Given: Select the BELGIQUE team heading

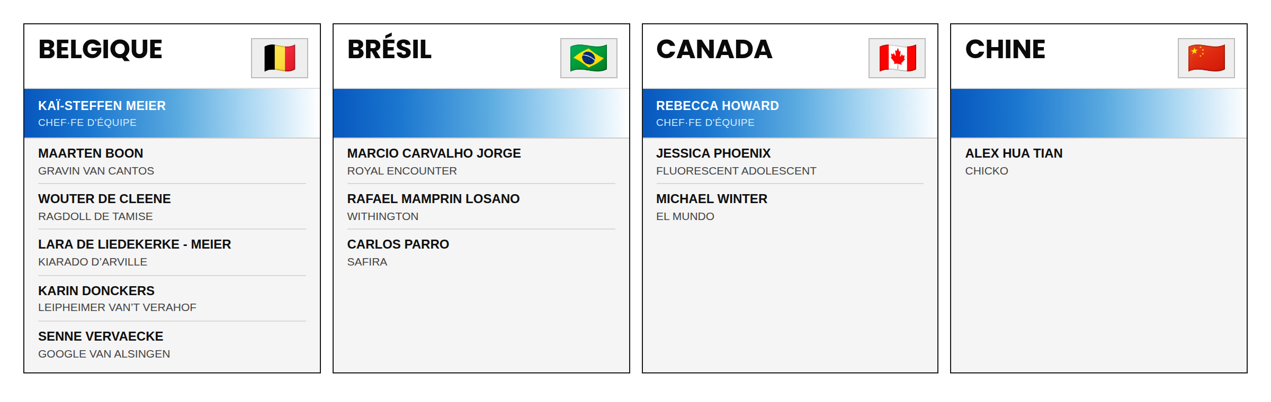Looking at the screenshot, I should (100, 49).
